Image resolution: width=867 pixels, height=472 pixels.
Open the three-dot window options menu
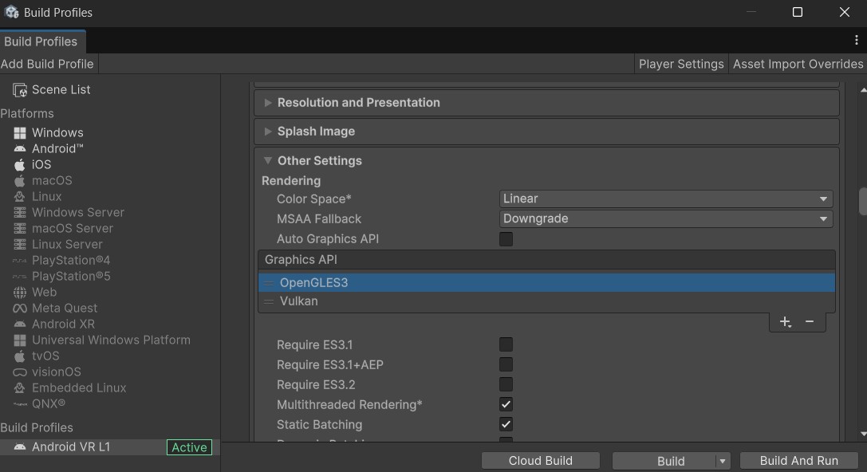pyautogui.click(x=857, y=41)
